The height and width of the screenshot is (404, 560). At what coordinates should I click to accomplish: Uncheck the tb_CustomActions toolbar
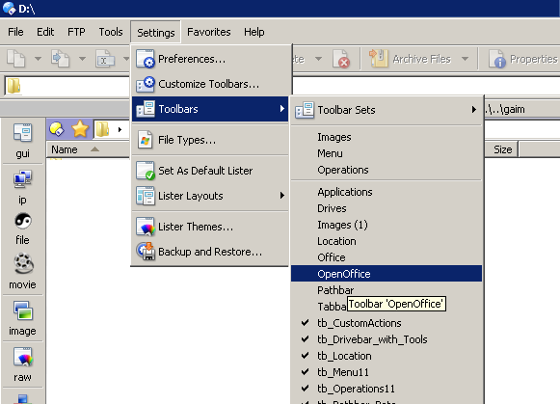[387, 323]
